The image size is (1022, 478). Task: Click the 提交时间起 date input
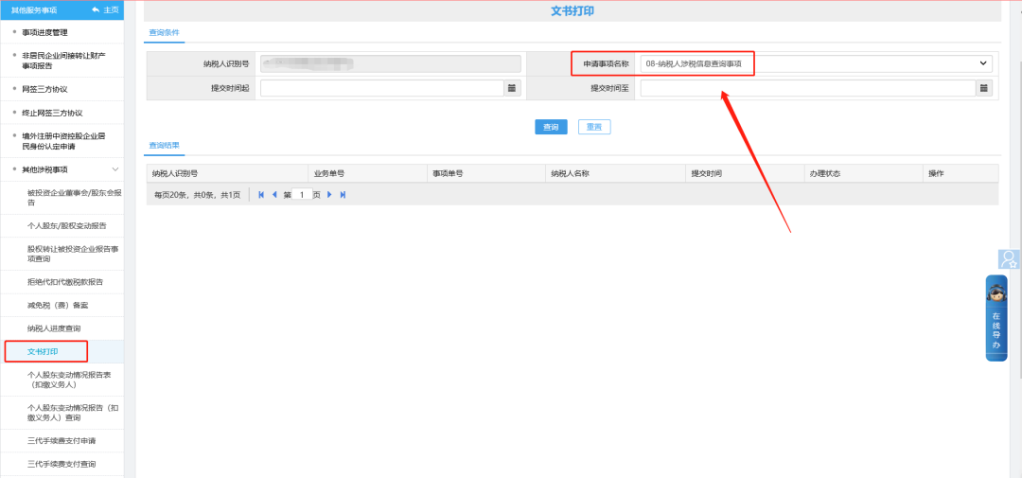(x=382, y=88)
